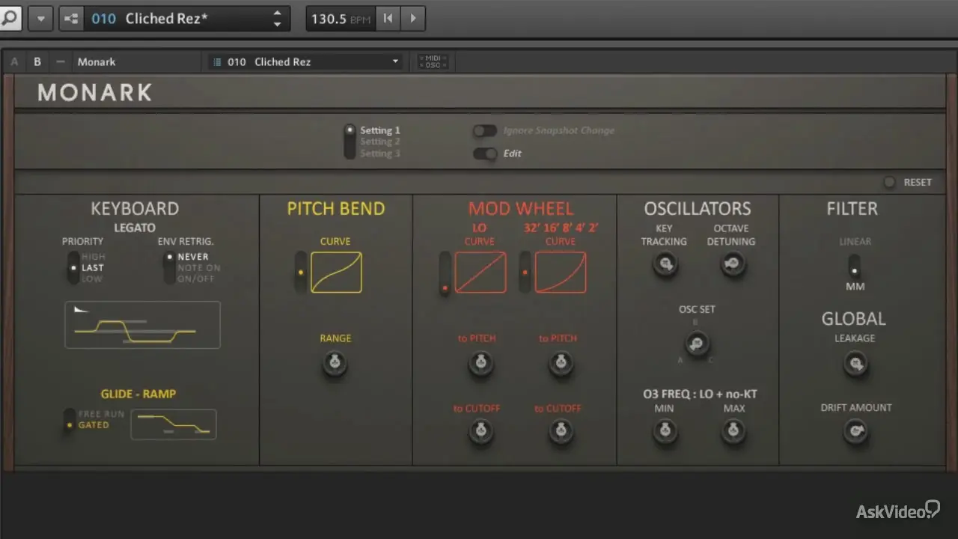Toggle the Edit switch
Image resolution: width=958 pixels, height=539 pixels.
tap(485, 153)
